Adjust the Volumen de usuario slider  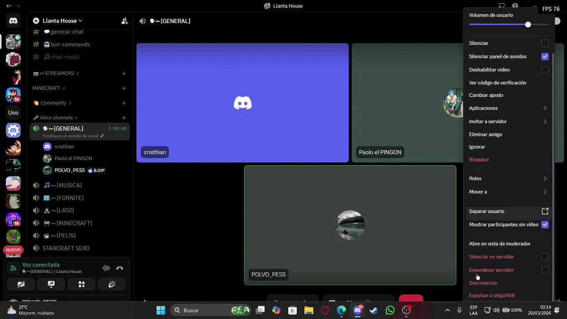509,24
